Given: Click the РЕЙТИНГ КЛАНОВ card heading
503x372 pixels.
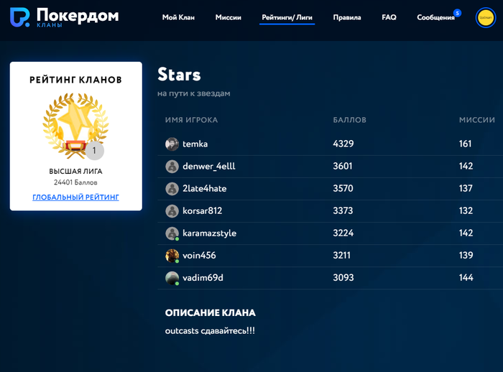Looking at the screenshot, I should (75, 80).
